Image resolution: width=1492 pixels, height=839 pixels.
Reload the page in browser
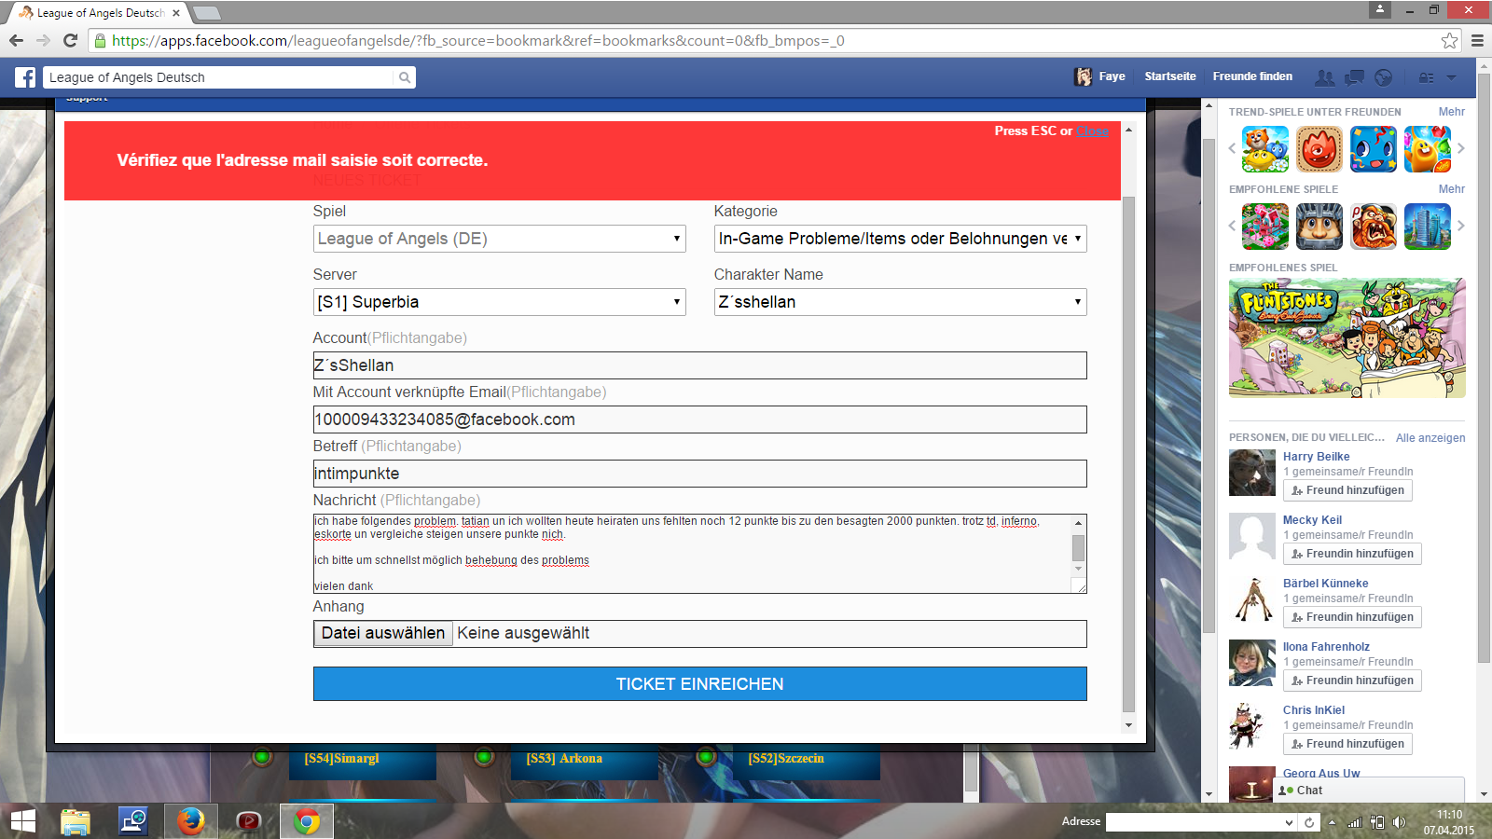pyautogui.click(x=70, y=41)
